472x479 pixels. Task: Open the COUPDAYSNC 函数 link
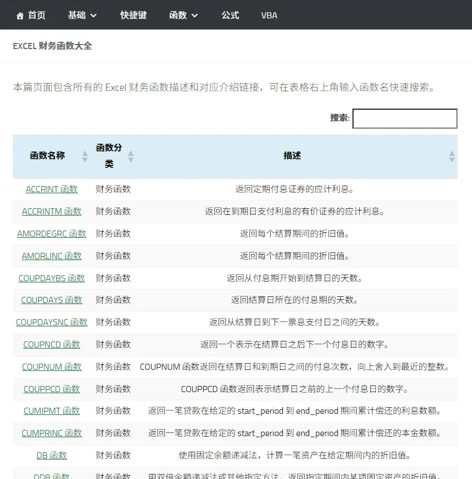52,322
